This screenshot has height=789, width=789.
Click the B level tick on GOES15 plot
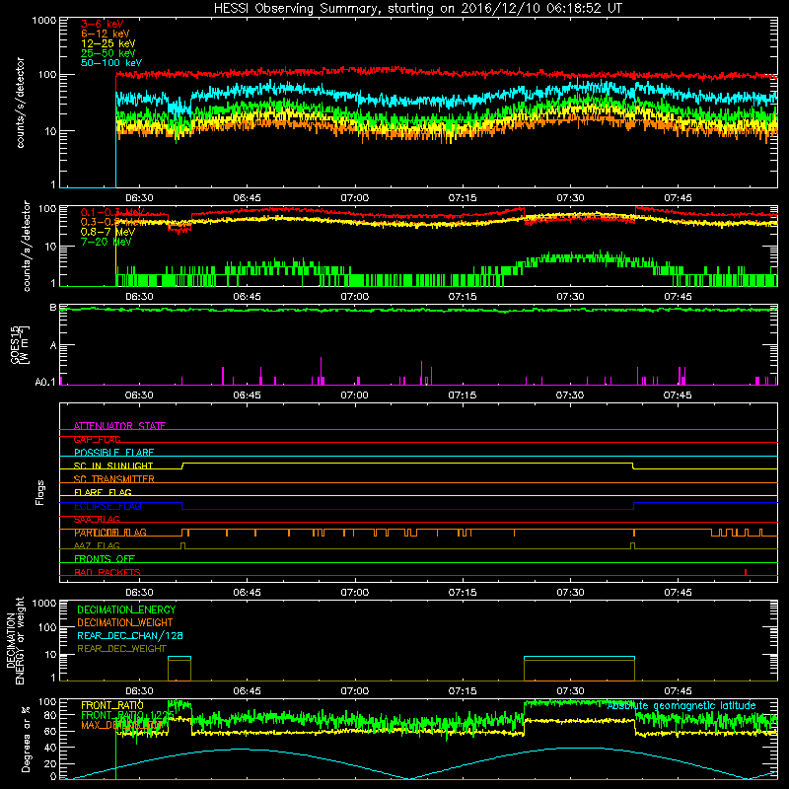point(53,308)
